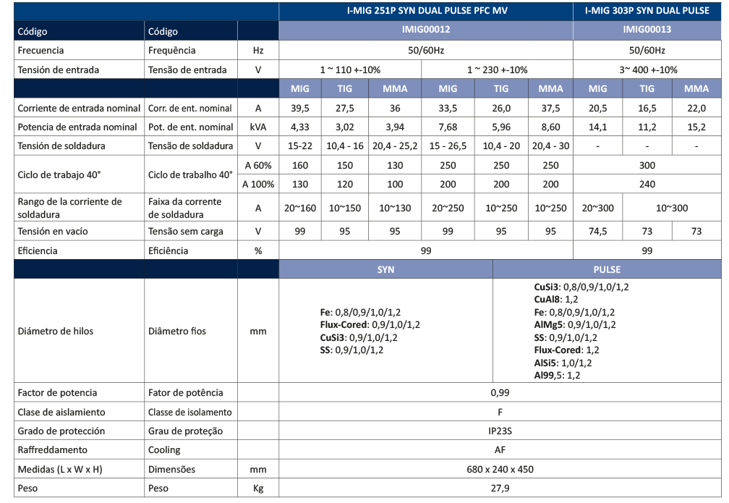
Task: Click the '20~300' welding current range
Action: (597, 208)
